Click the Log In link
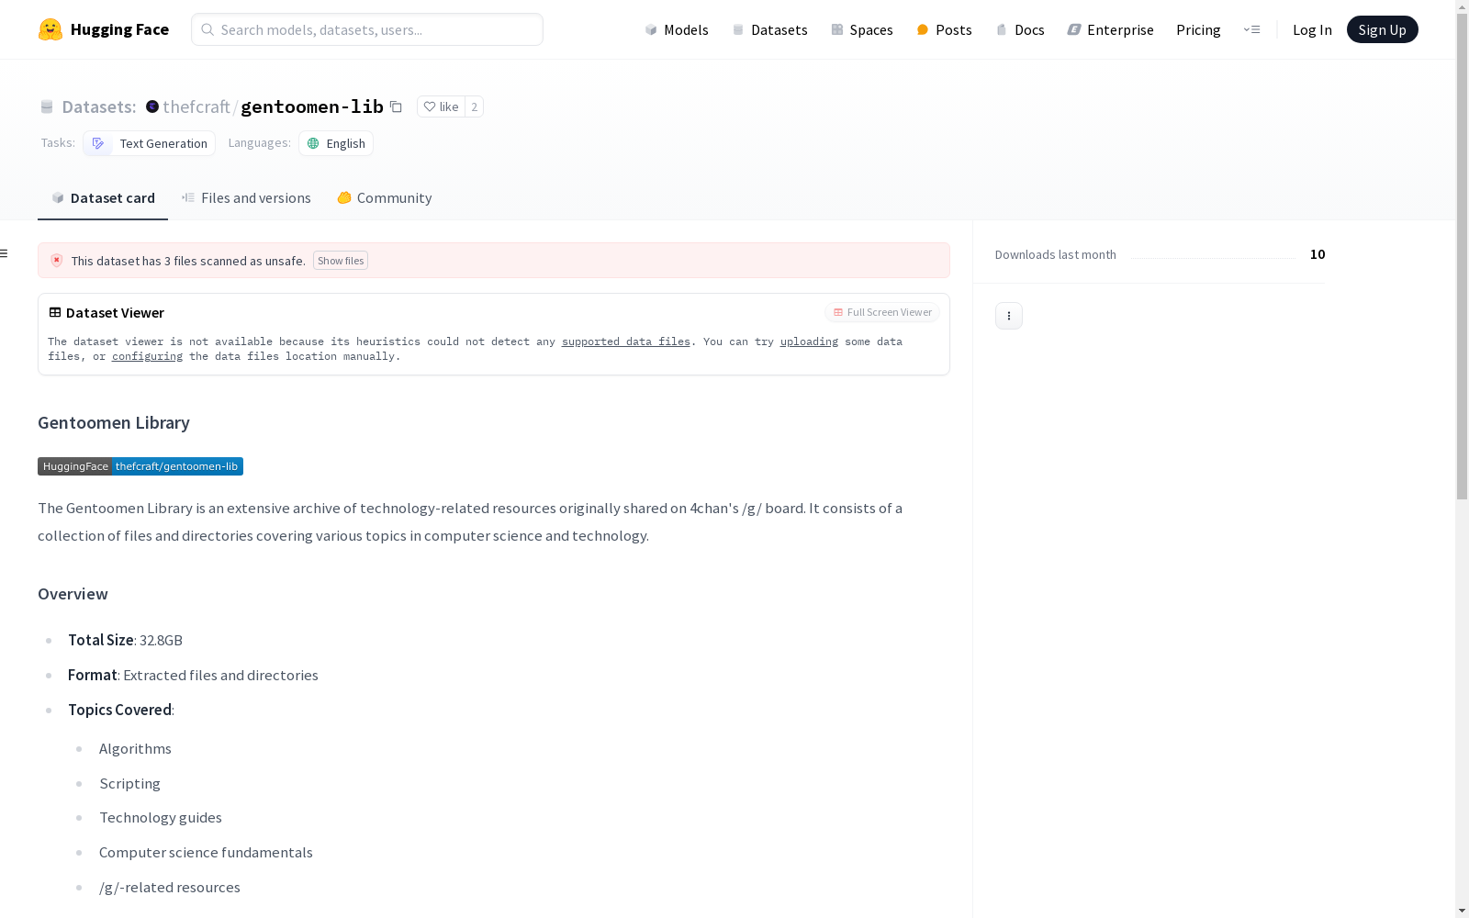The width and height of the screenshot is (1469, 918). coord(1312,29)
